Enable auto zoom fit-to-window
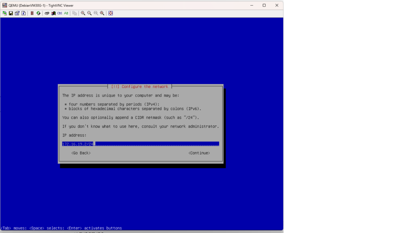 (x=102, y=13)
